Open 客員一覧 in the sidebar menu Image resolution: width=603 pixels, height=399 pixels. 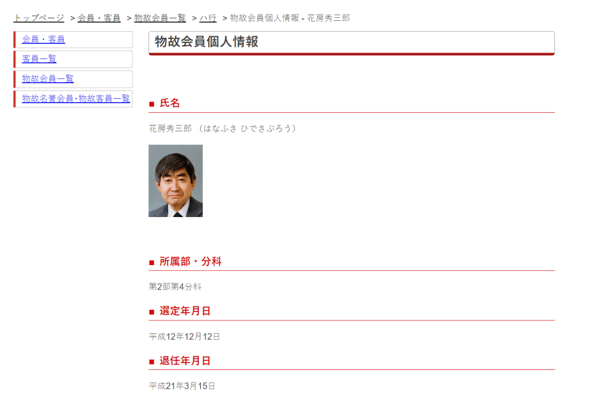click(39, 59)
